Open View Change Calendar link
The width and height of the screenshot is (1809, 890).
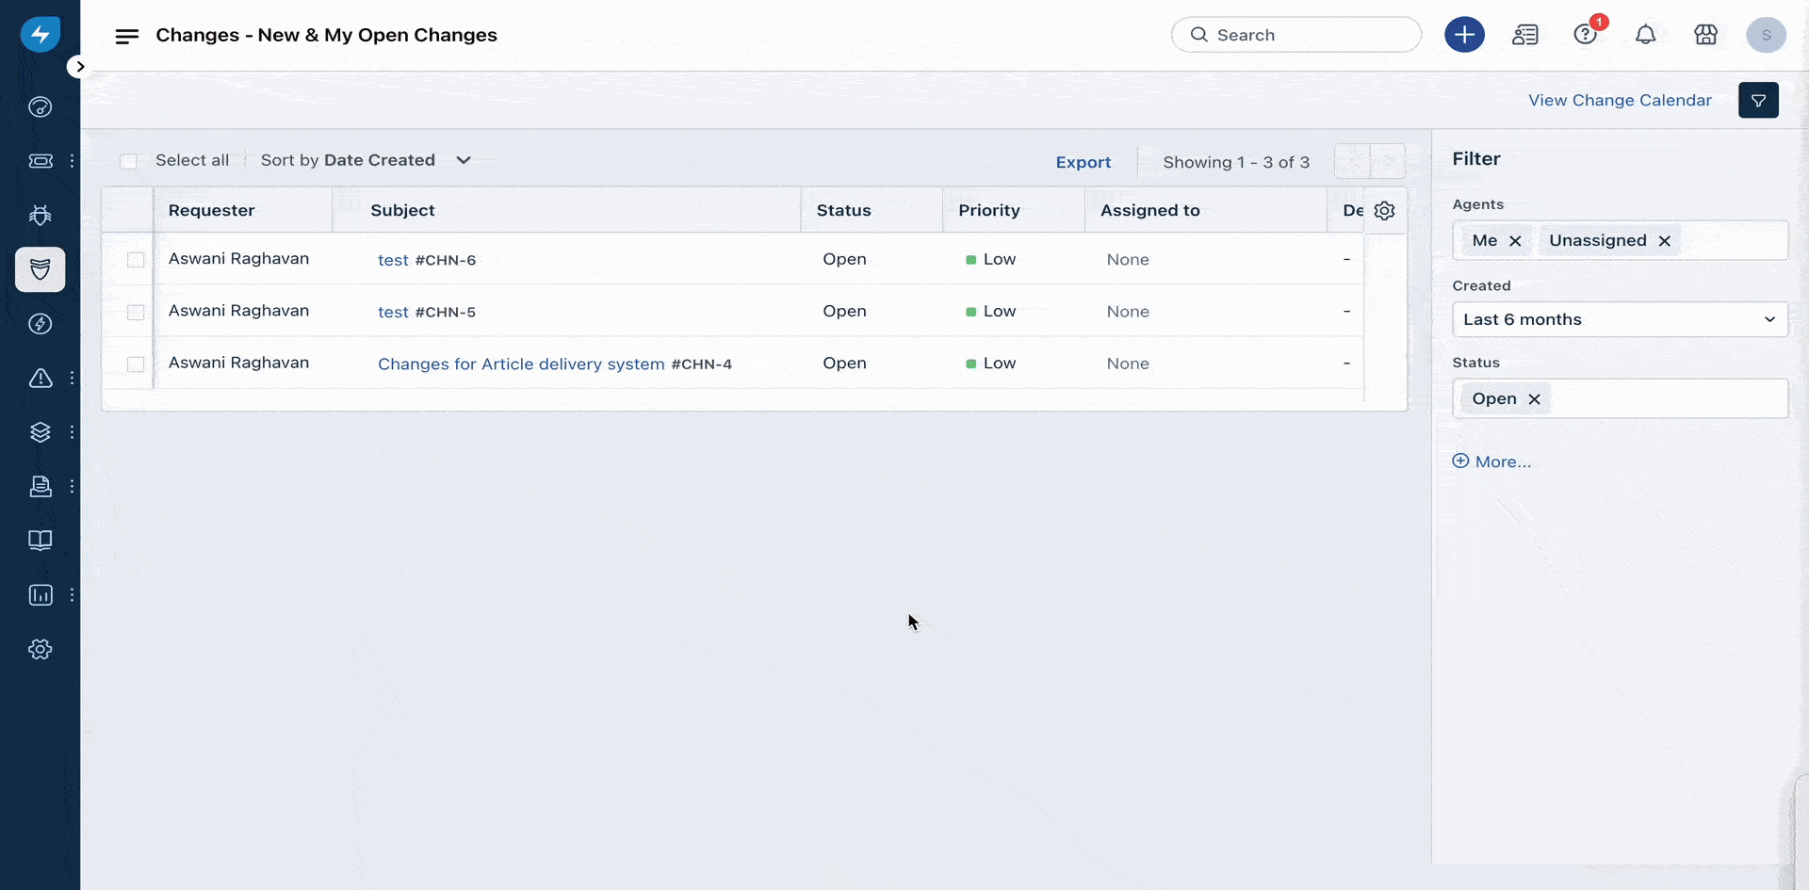(x=1620, y=100)
